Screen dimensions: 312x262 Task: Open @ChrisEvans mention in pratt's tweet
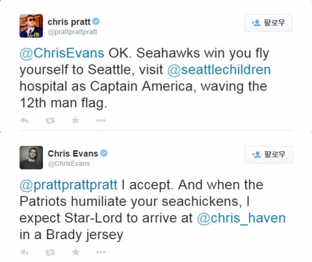62,53
